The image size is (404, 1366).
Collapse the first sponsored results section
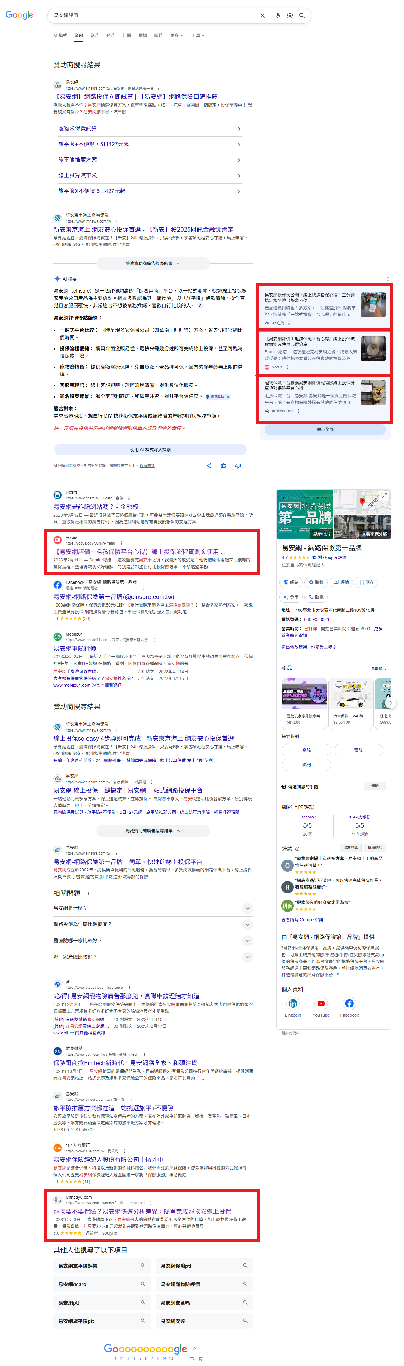[152, 263]
